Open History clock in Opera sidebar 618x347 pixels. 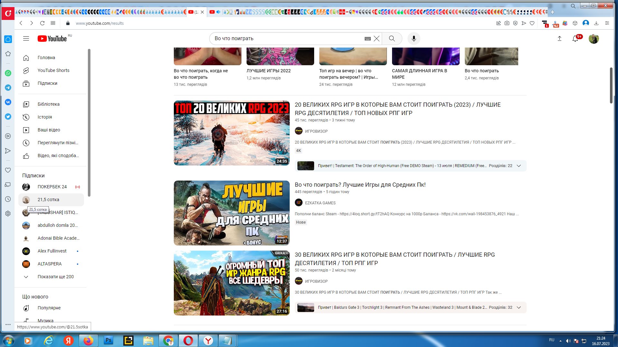point(8,199)
